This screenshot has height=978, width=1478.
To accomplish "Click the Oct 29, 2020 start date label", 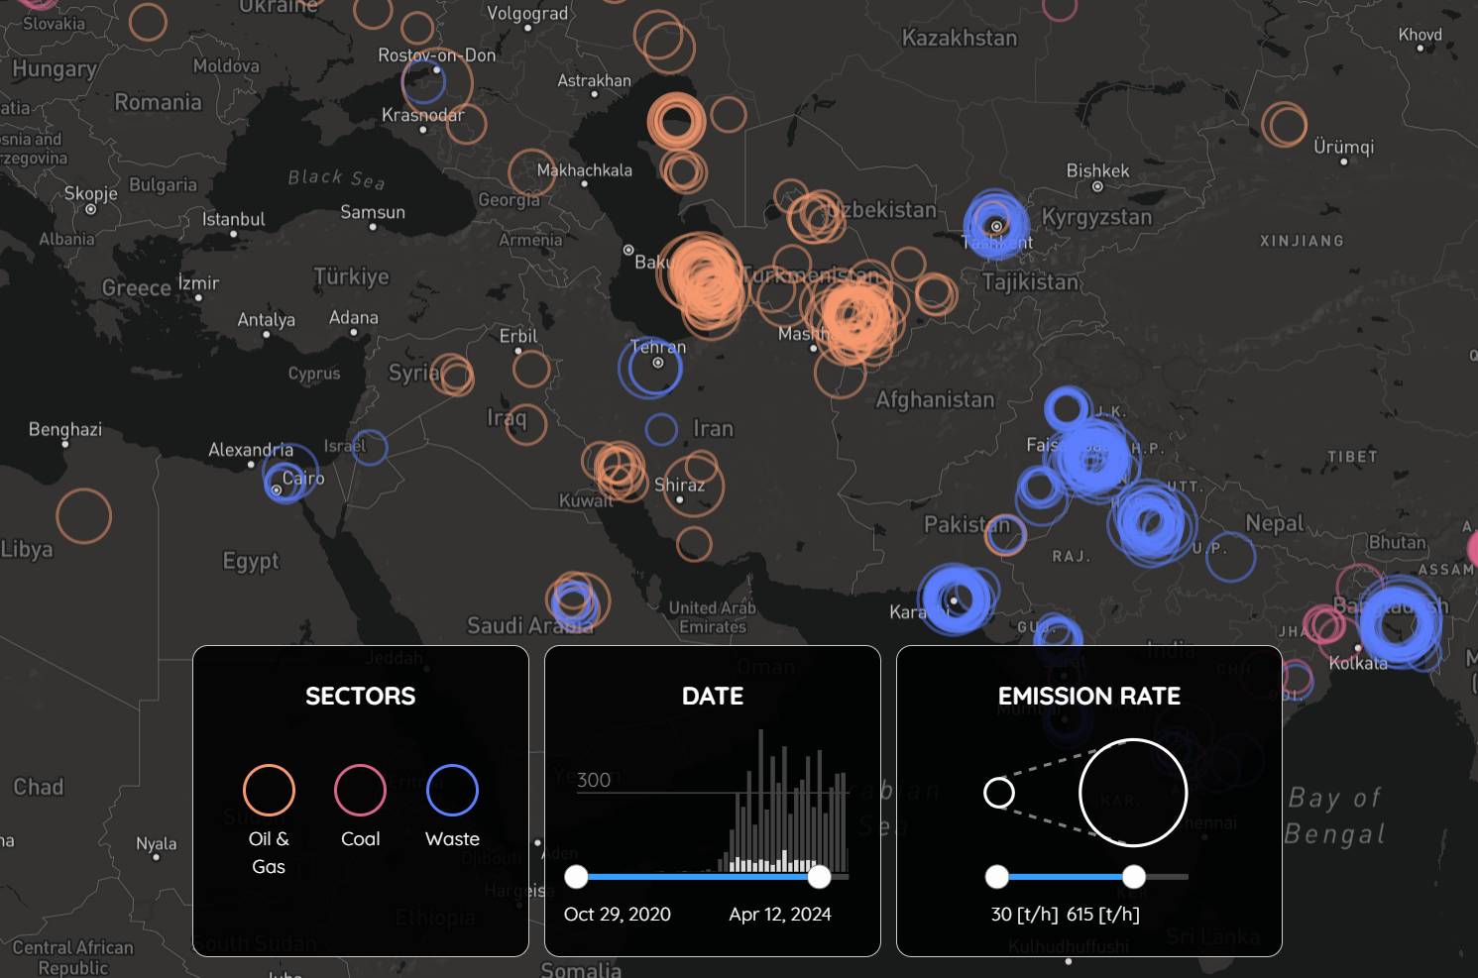I will click(x=617, y=915).
